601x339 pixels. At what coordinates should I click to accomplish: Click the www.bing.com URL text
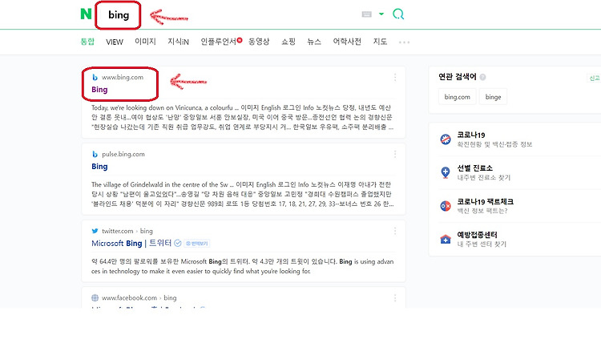pos(123,77)
